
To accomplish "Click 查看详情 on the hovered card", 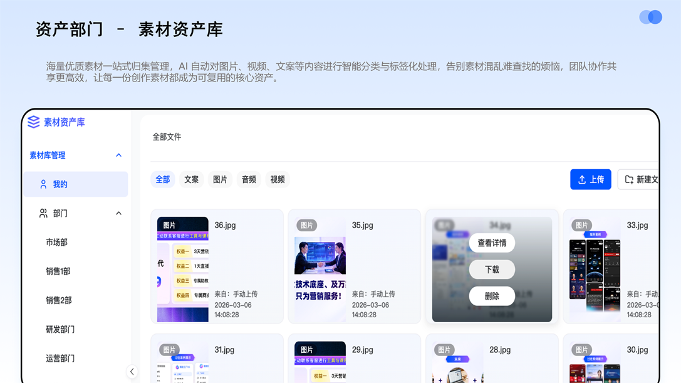I will pos(492,243).
